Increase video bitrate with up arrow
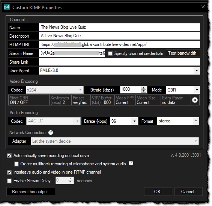This screenshot has width=212, height=206. [x=144, y=88]
